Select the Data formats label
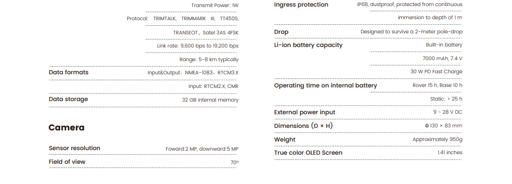The image size is (512, 184). coord(69,72)
